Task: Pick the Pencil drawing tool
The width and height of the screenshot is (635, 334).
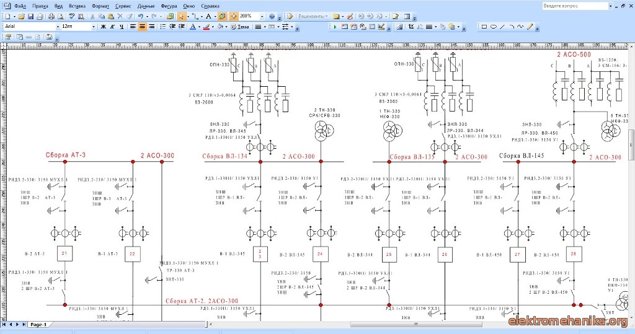Action: point(530,27)
